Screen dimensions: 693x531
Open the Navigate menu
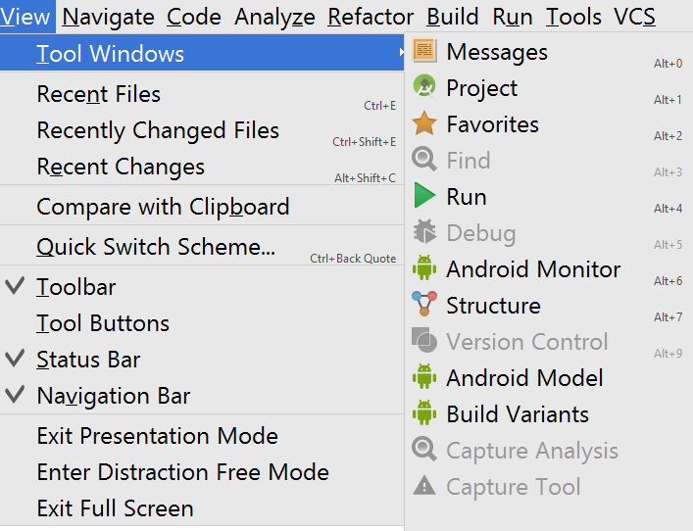pyautogui.click(x=108, y=17)
